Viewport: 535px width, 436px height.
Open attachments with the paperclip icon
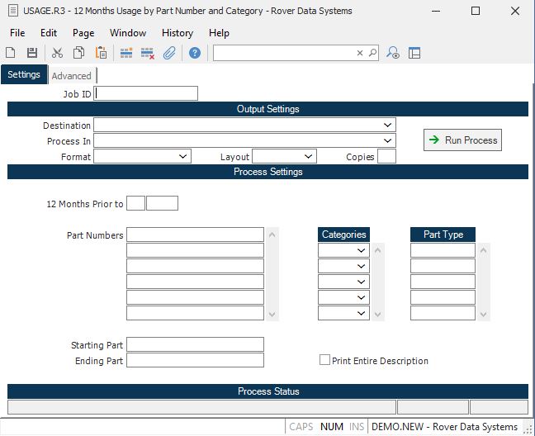tap(169, 53)
